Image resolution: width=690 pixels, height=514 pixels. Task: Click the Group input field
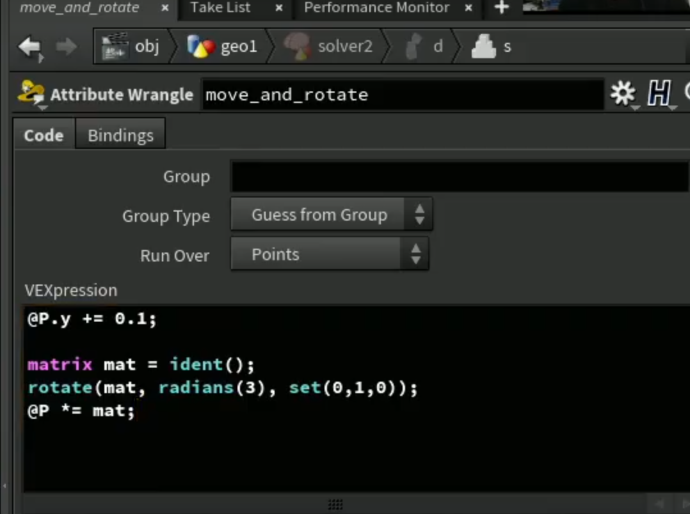click(x=460, y=176)
